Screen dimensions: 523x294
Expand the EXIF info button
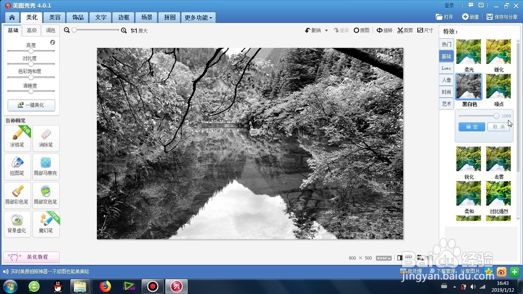(x=383, y=258)
